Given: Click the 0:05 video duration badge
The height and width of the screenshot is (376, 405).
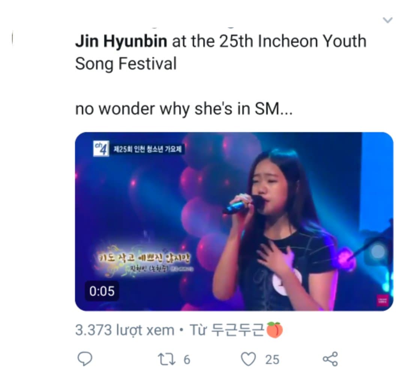Looking at the screenshot, I should click(x=102, y=291).
